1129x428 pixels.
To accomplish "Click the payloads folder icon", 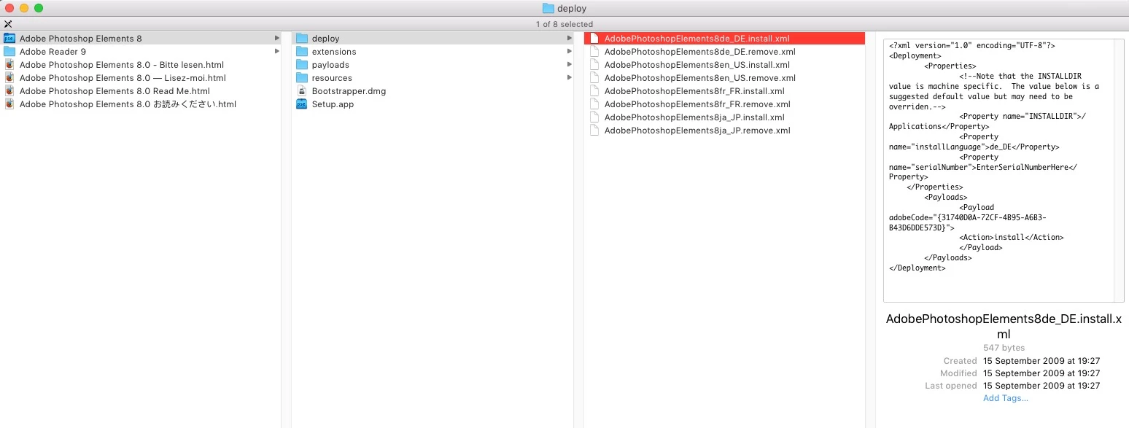I will (x=302, y=65).
